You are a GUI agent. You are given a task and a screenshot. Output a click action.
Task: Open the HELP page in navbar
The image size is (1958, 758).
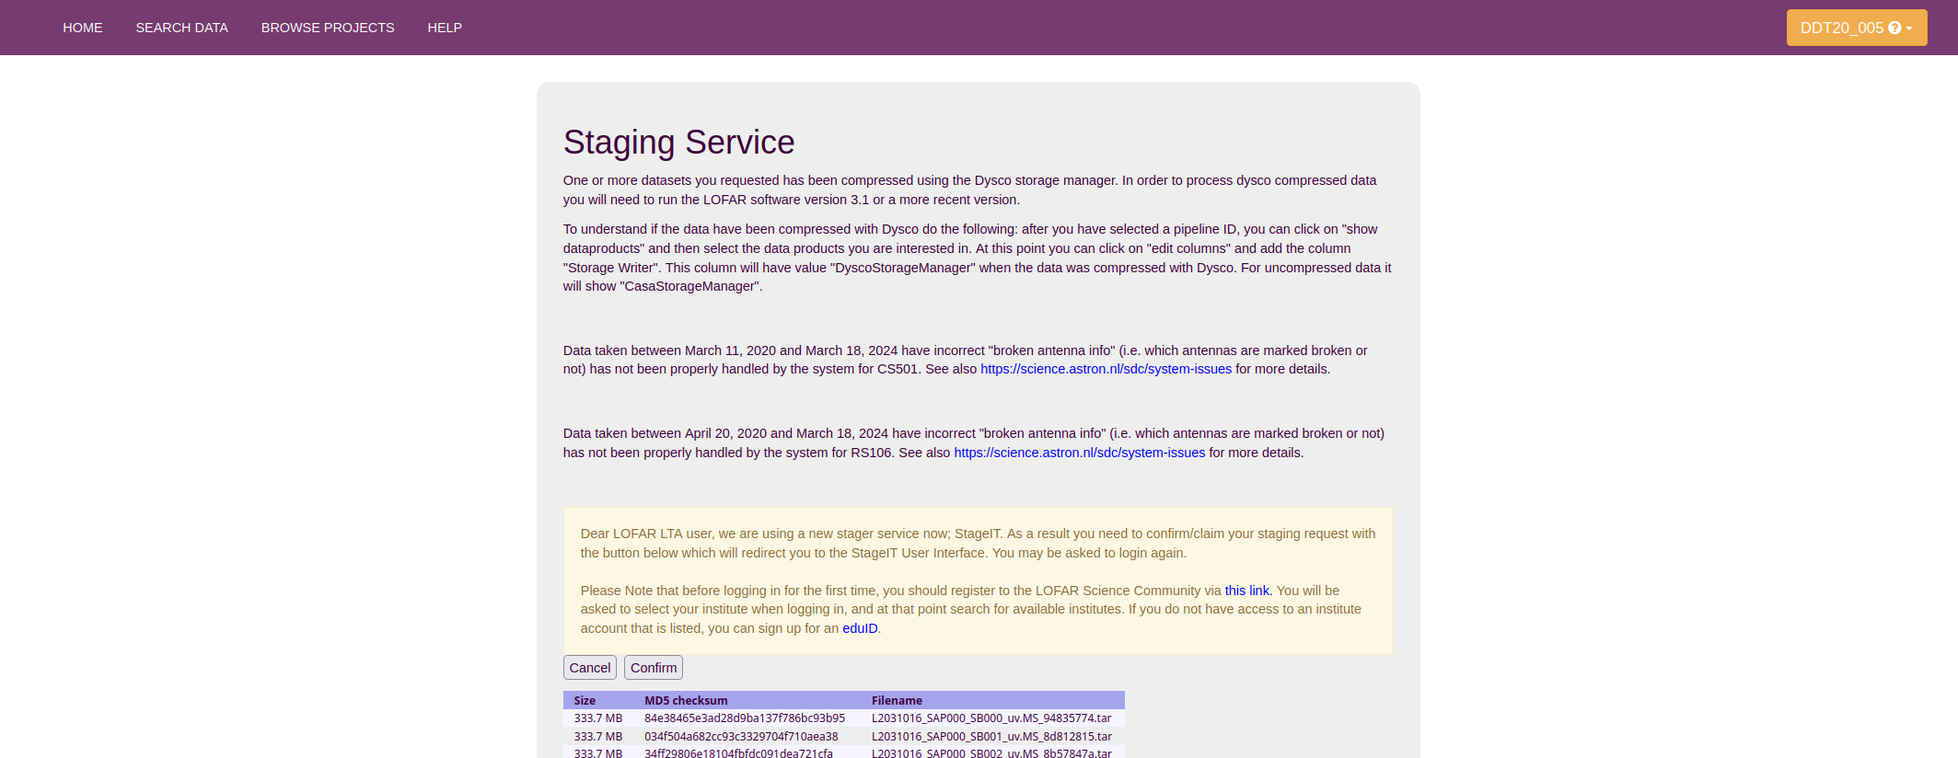coord(445,28)
